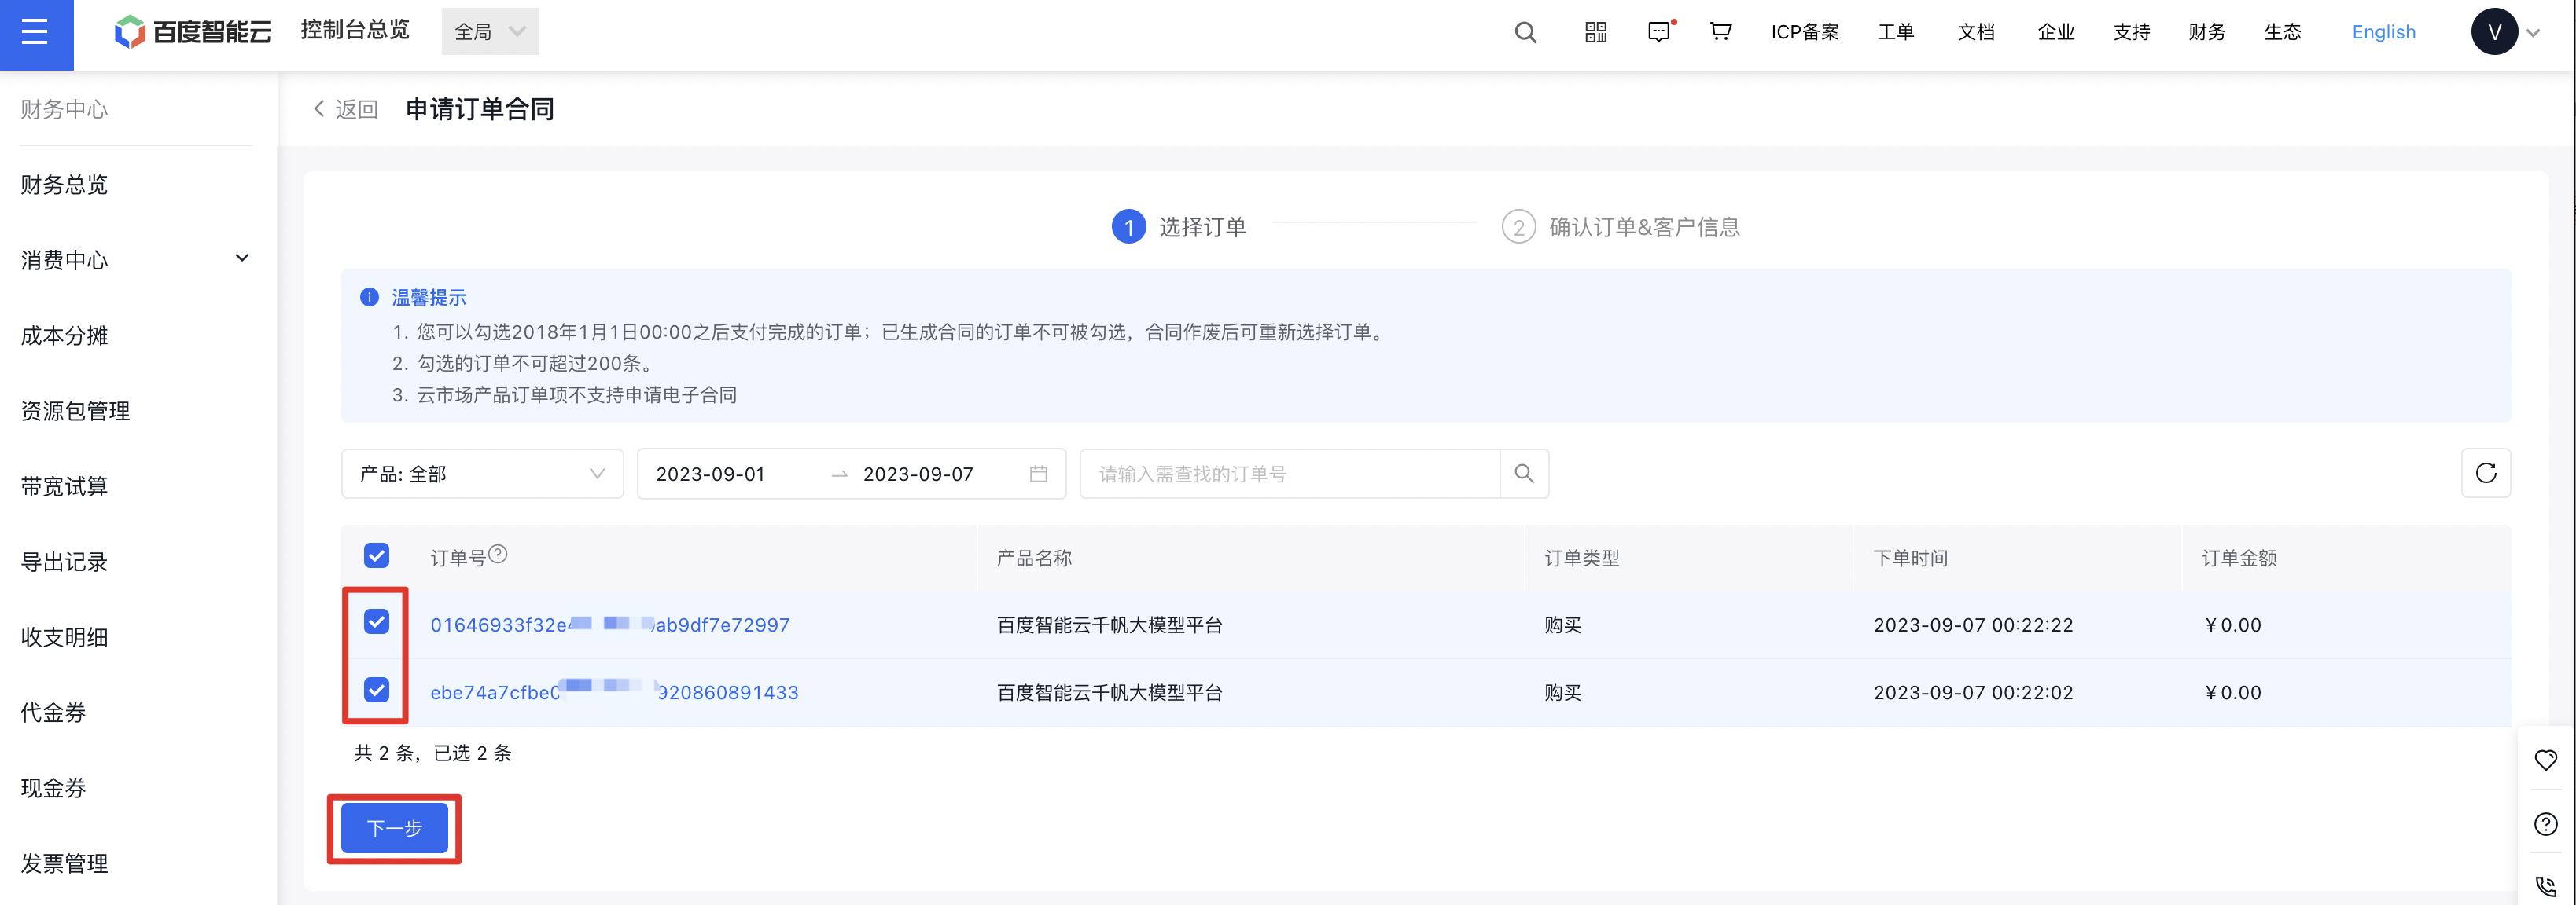Open 工单 in top navigation
Screen dimensions: 2576x905
click(x=1896, y=32)
